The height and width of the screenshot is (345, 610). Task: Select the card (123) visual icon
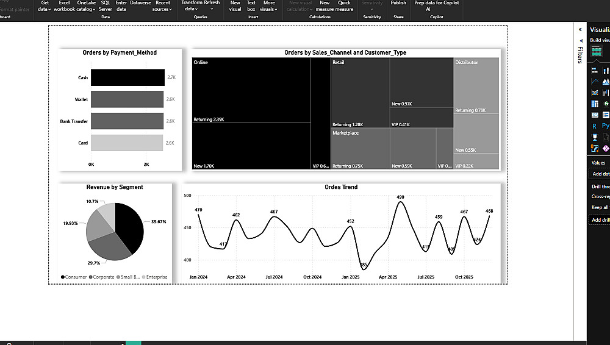tap(594, 115)
